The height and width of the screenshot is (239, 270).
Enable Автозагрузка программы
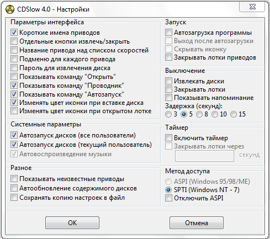point(168,33)
